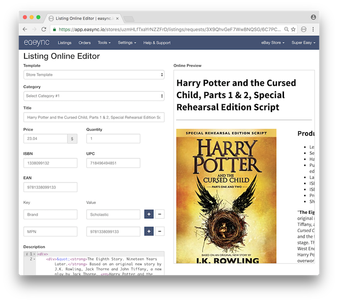Click the Scholastic value field
Viewport: 338px width, 302px height.
tap(113, 215)
